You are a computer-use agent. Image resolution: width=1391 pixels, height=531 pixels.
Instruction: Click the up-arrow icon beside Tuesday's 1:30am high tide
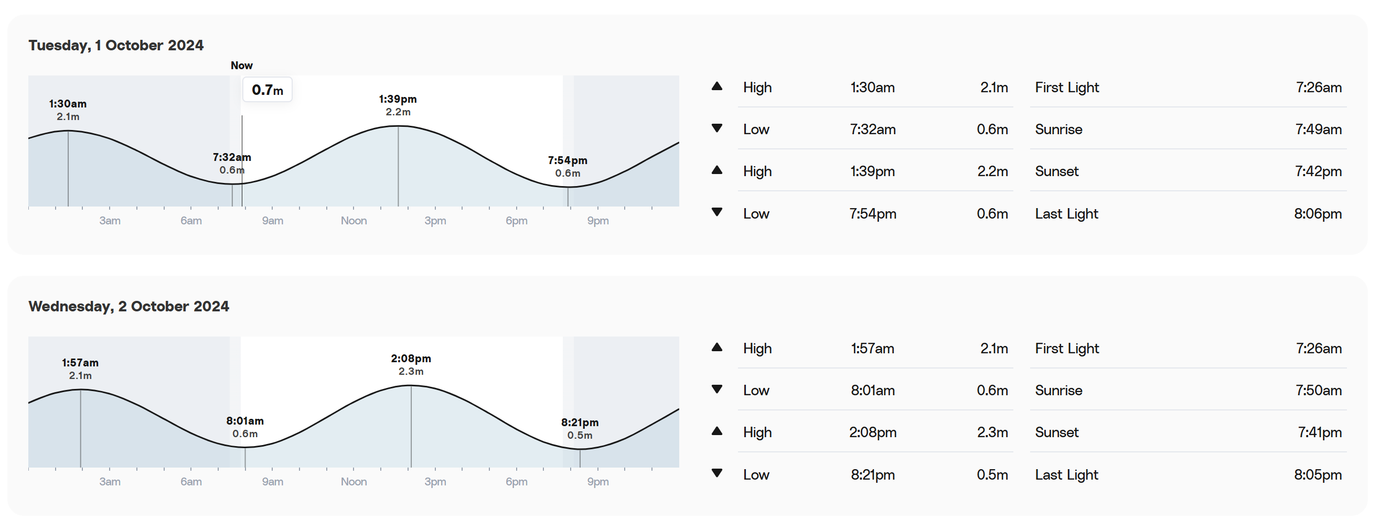click(x=716, y=86)
